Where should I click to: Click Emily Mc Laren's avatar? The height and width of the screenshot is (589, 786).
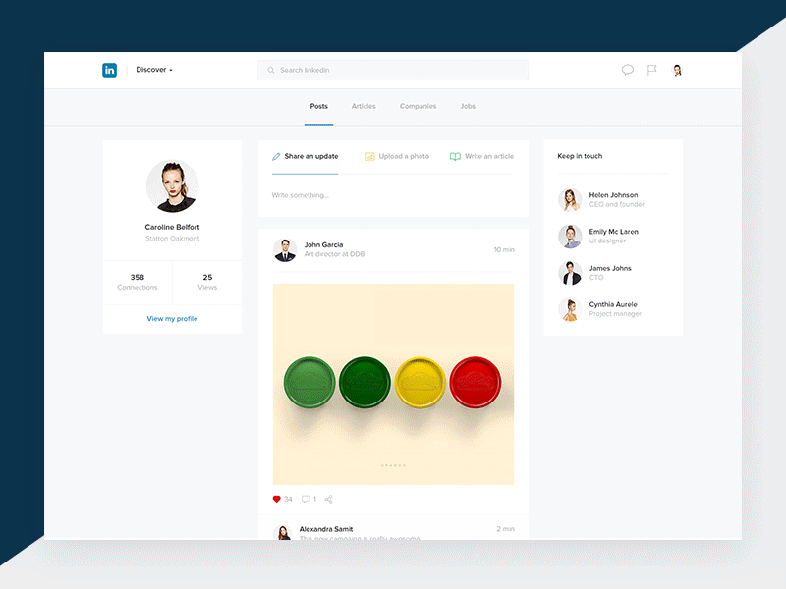tap(570, 237)
